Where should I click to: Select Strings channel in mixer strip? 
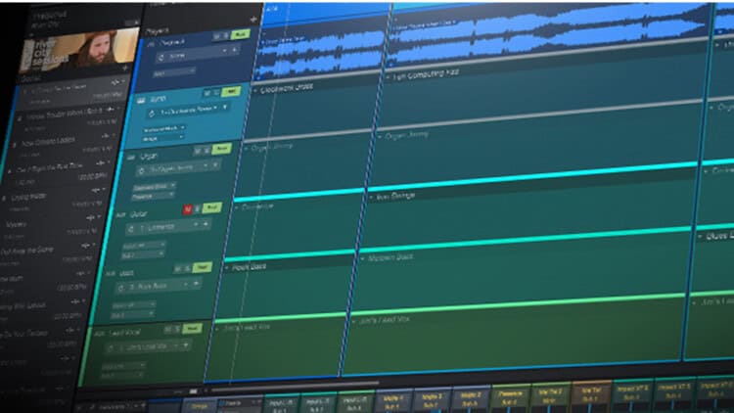pos(200,406)
